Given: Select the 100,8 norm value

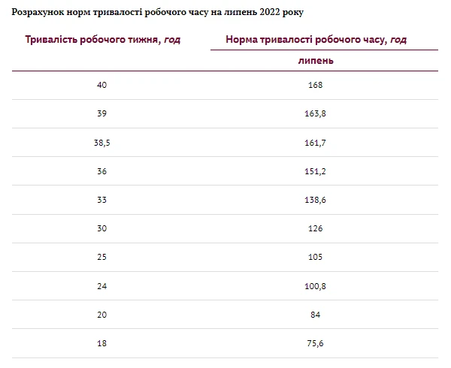Looking at the screenshot, I should 316,286.
